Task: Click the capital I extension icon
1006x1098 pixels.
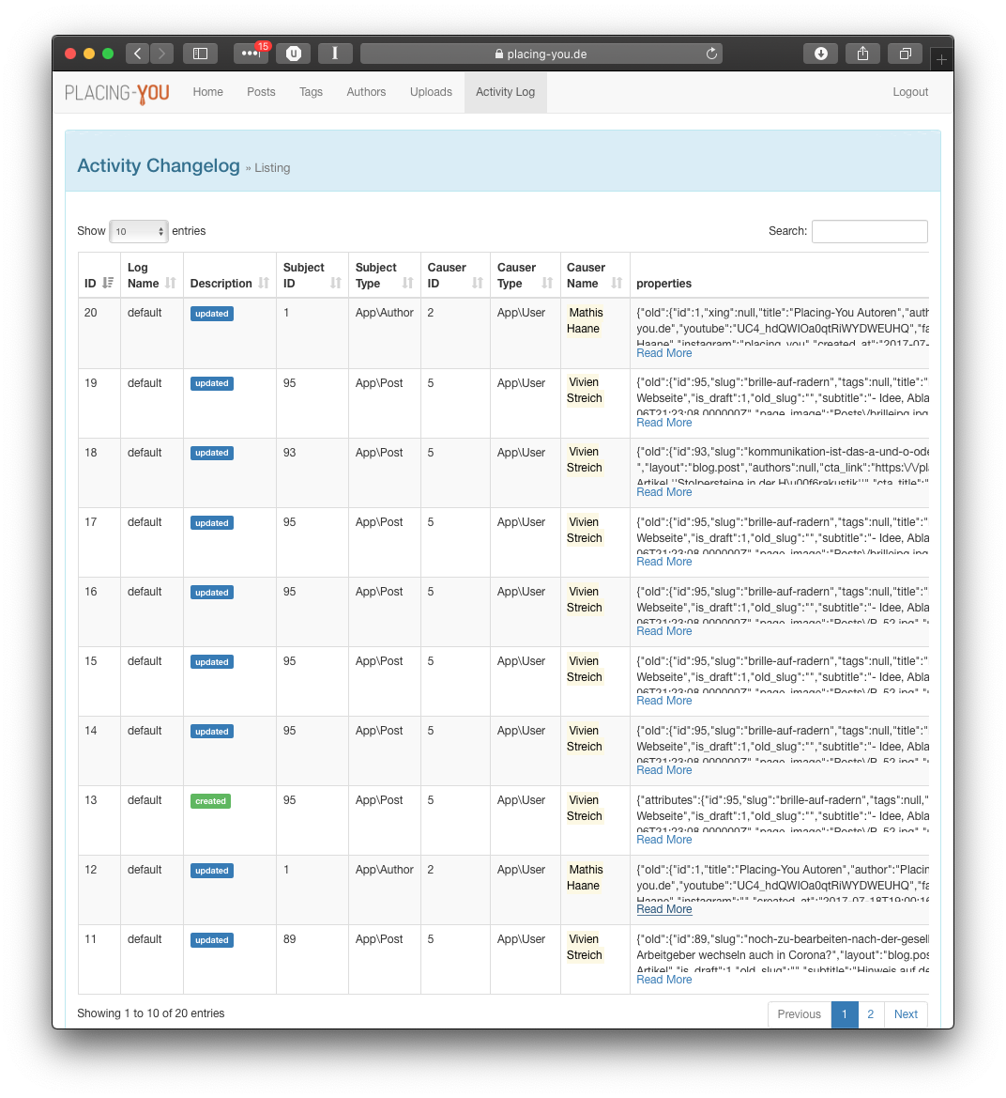Action: click(x=335, y=53)
